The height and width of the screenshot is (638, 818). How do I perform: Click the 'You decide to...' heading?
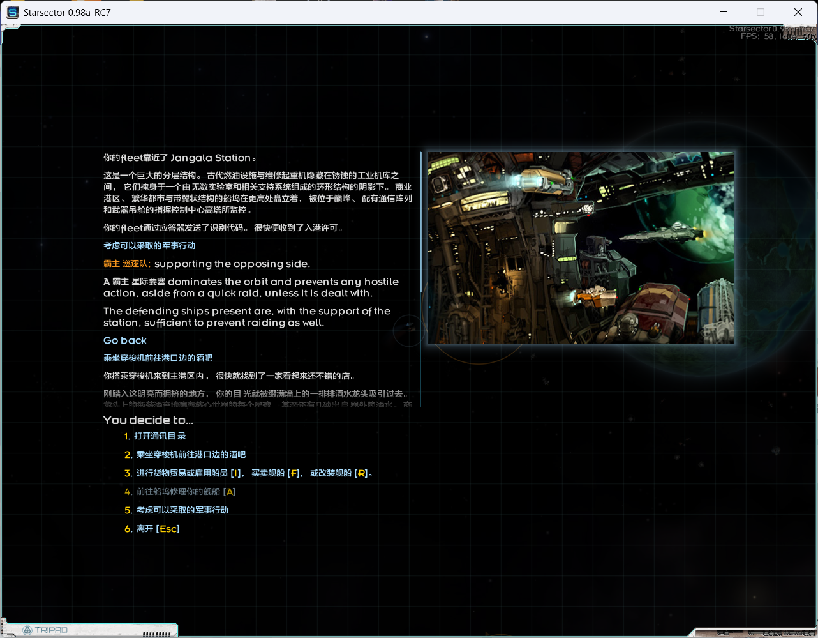click(148, 420)
